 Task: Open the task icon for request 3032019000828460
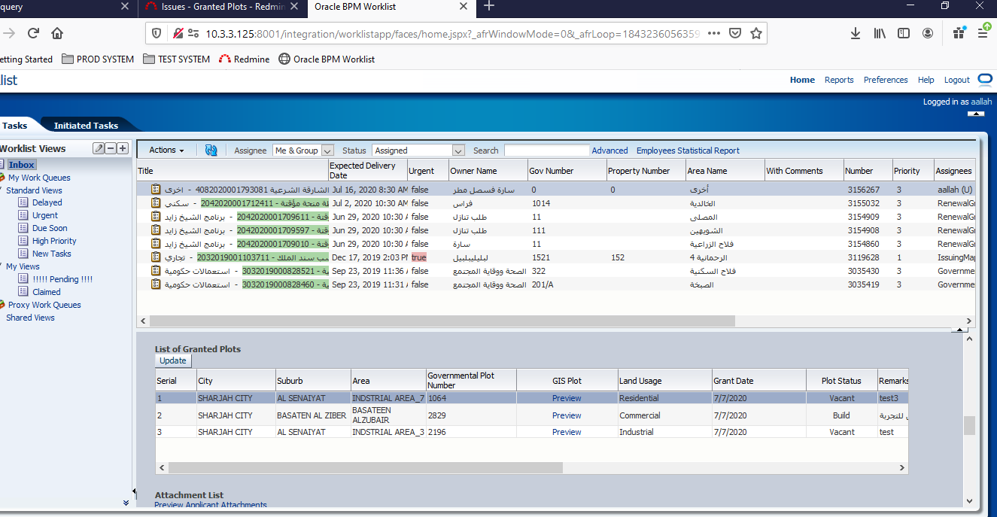coord(156,284)
